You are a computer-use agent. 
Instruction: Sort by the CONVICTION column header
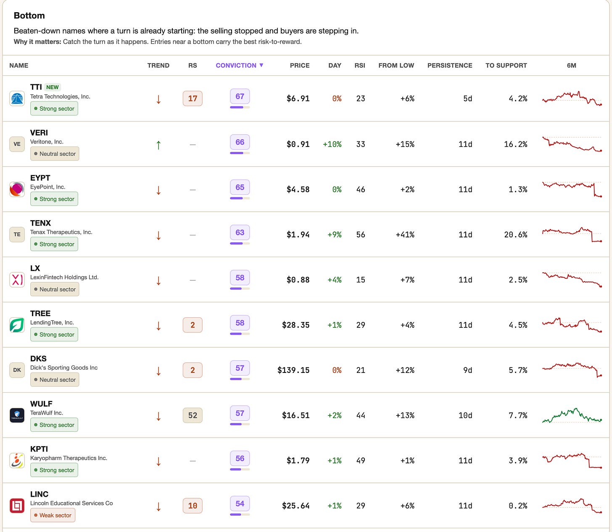(x=240, y=65)
